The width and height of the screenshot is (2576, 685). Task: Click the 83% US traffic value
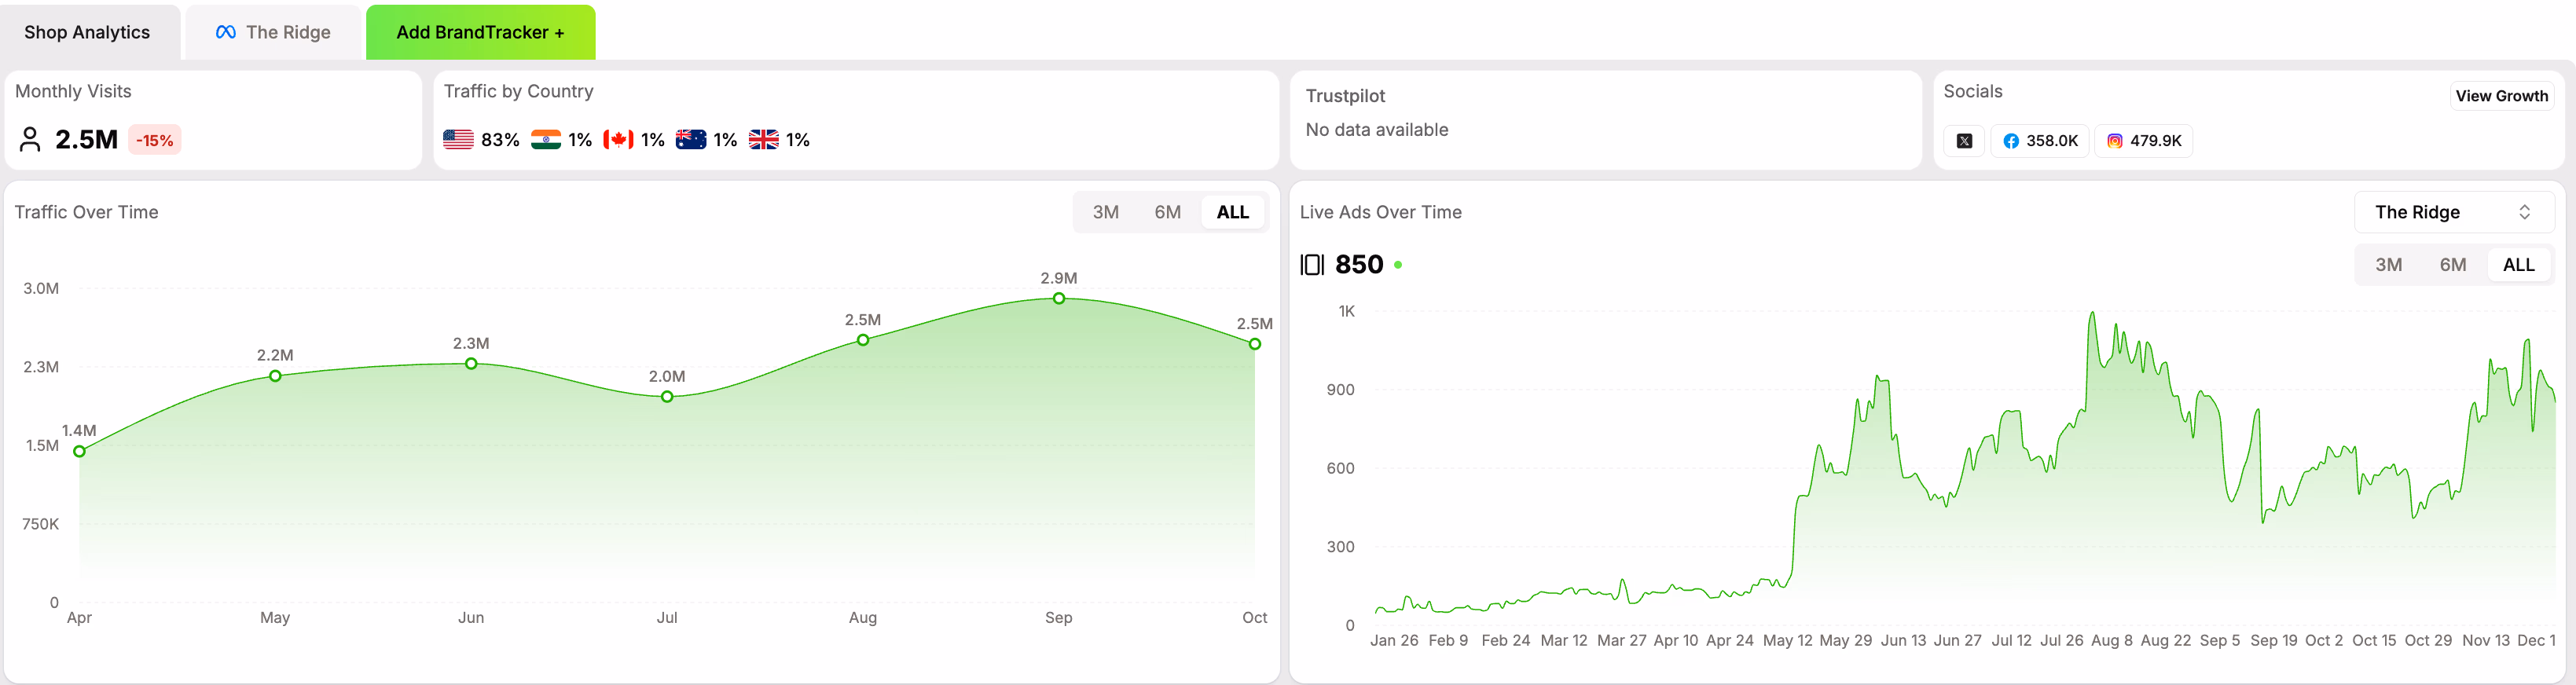point(500,140)
